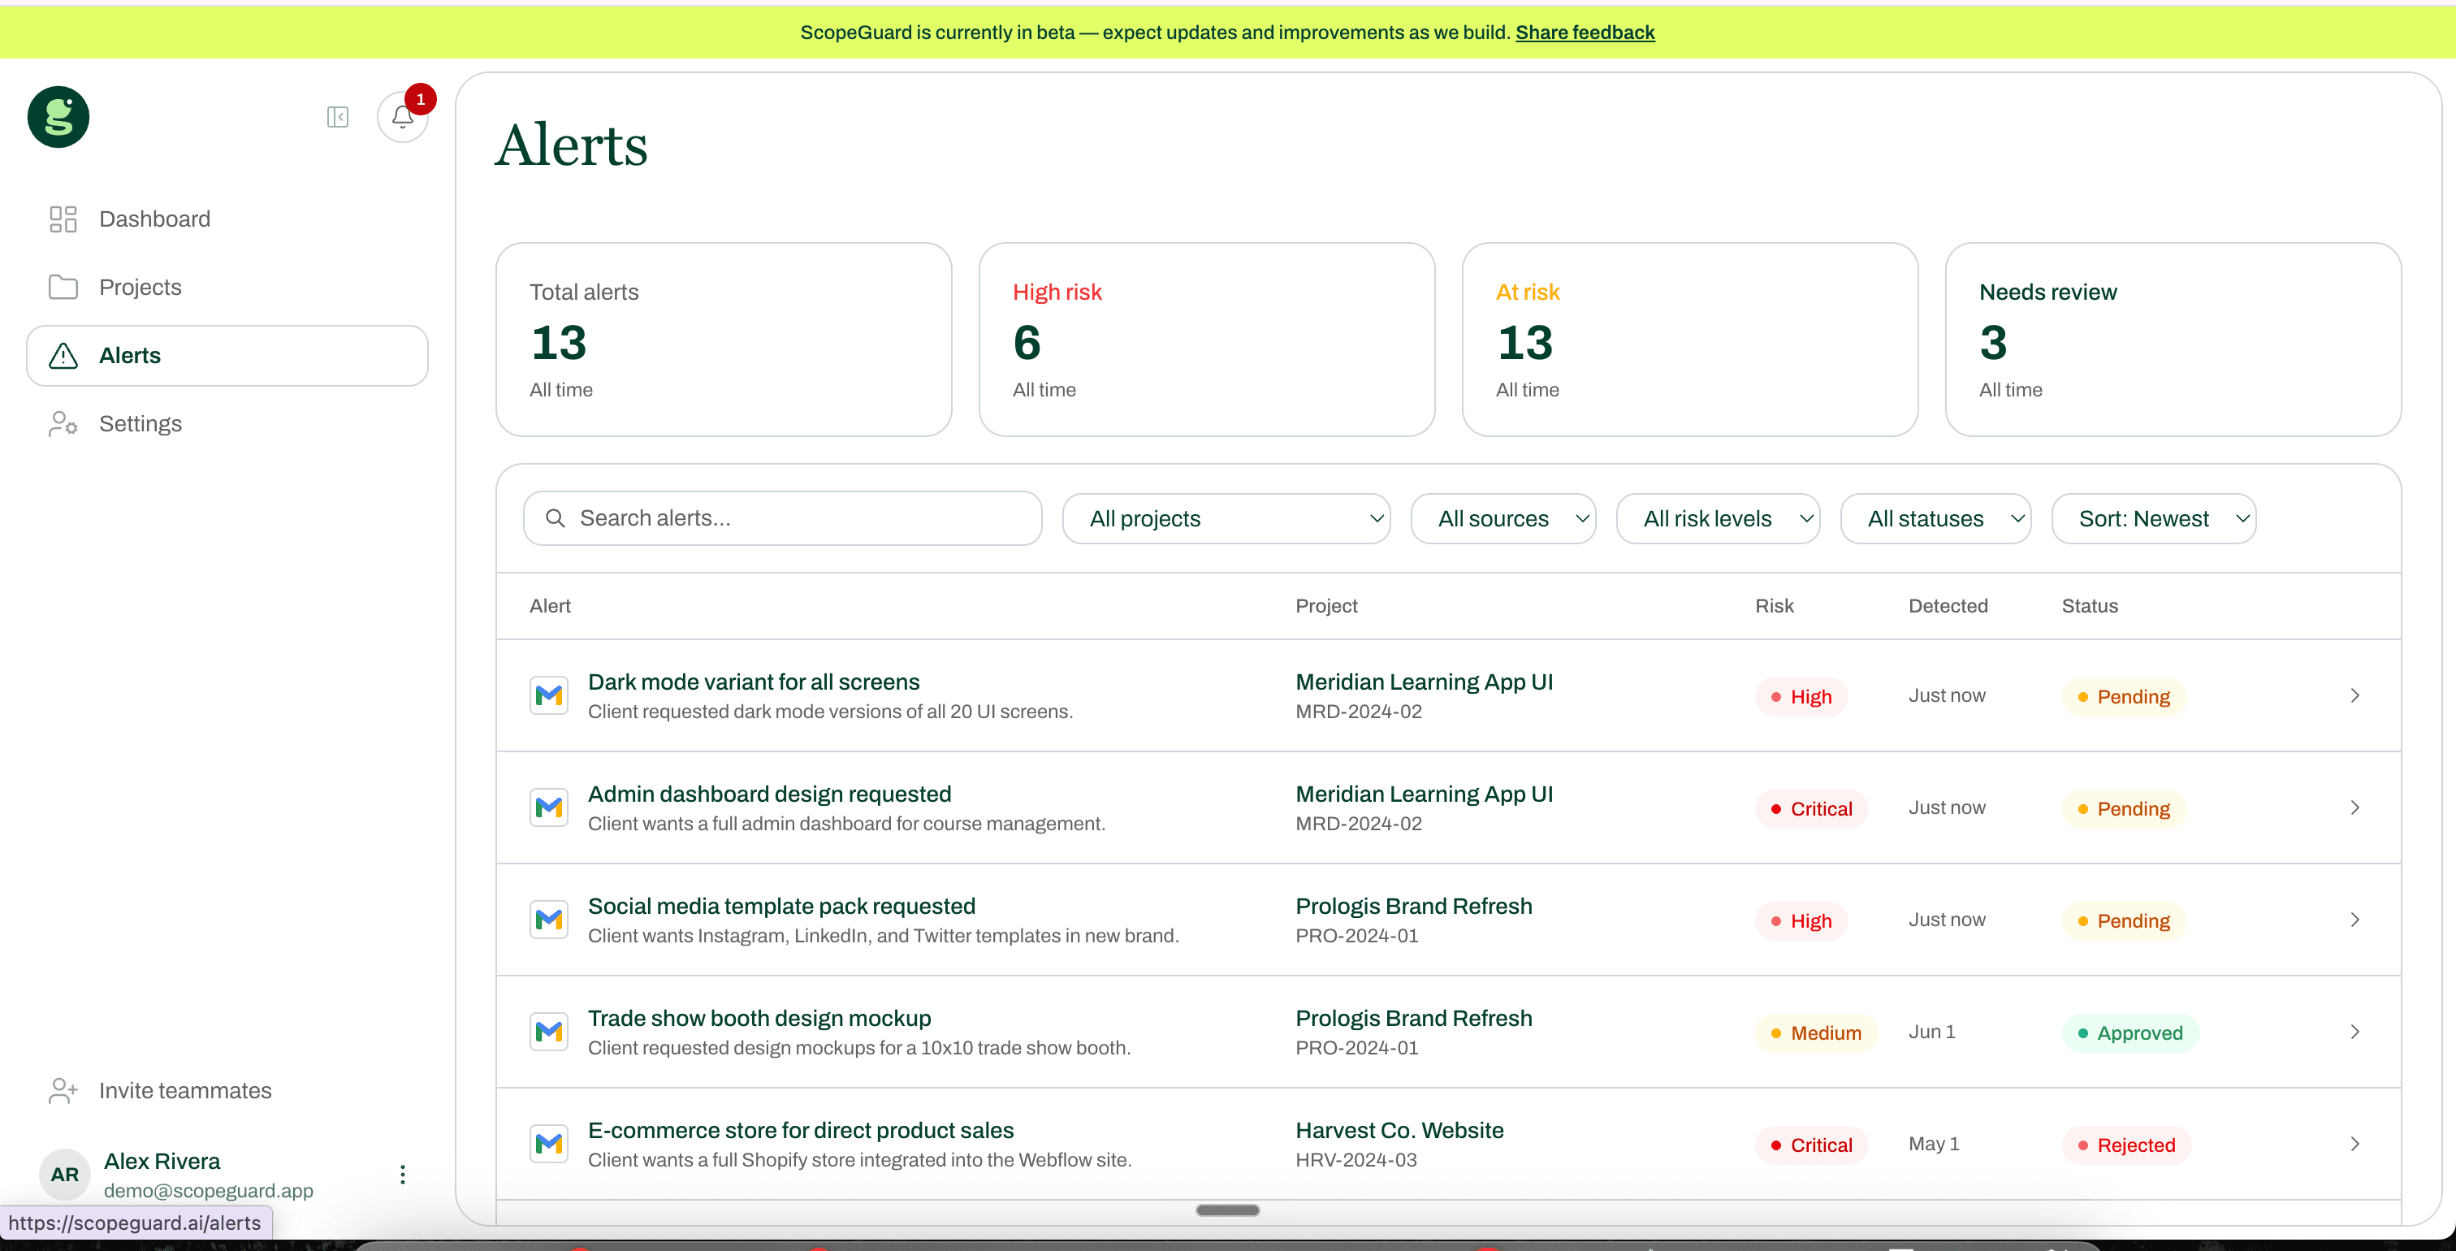Screen dimensions: 2456x1251
Task: Click Medium risk badge on Trade show row
Action: tap(1816, 1032)
